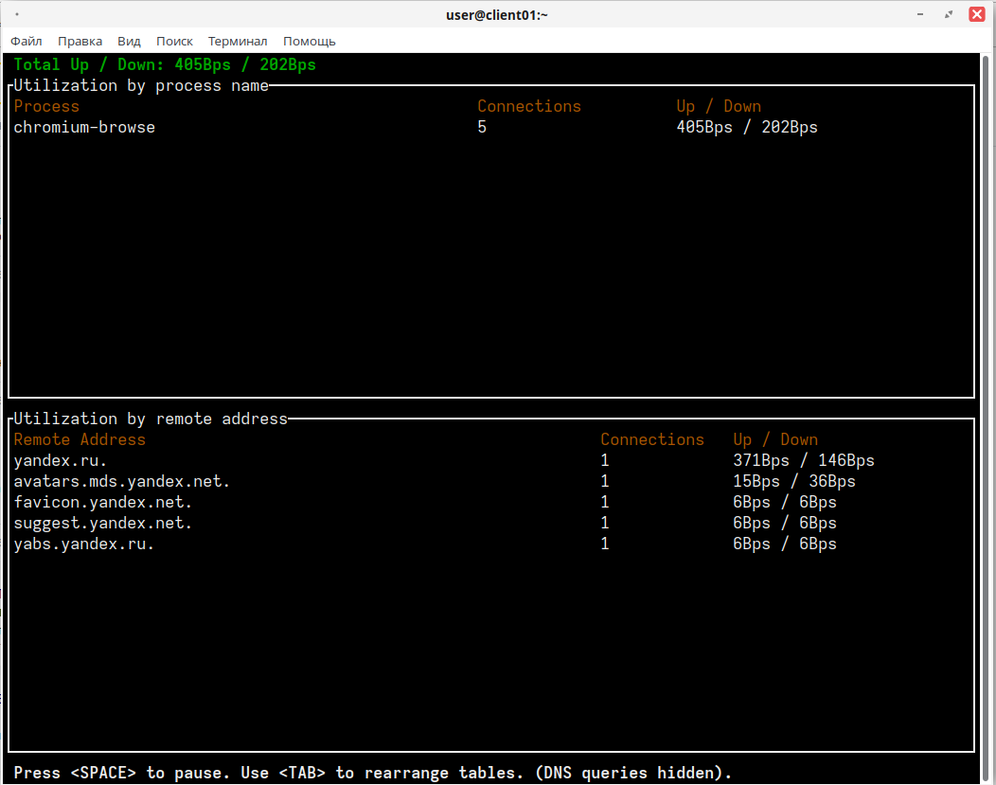Click the Remote Address column header
Screen dimensions: 996x785
coord(80,439)
